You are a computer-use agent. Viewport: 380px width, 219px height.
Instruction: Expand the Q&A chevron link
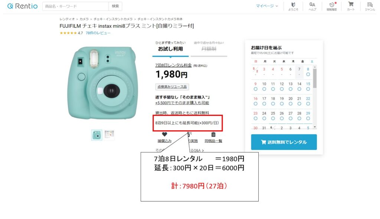point(203,151)
